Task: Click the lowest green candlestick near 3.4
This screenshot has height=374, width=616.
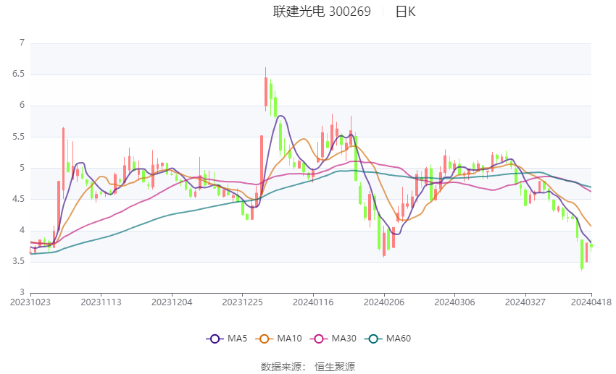Action: click(x=582, y=255)
